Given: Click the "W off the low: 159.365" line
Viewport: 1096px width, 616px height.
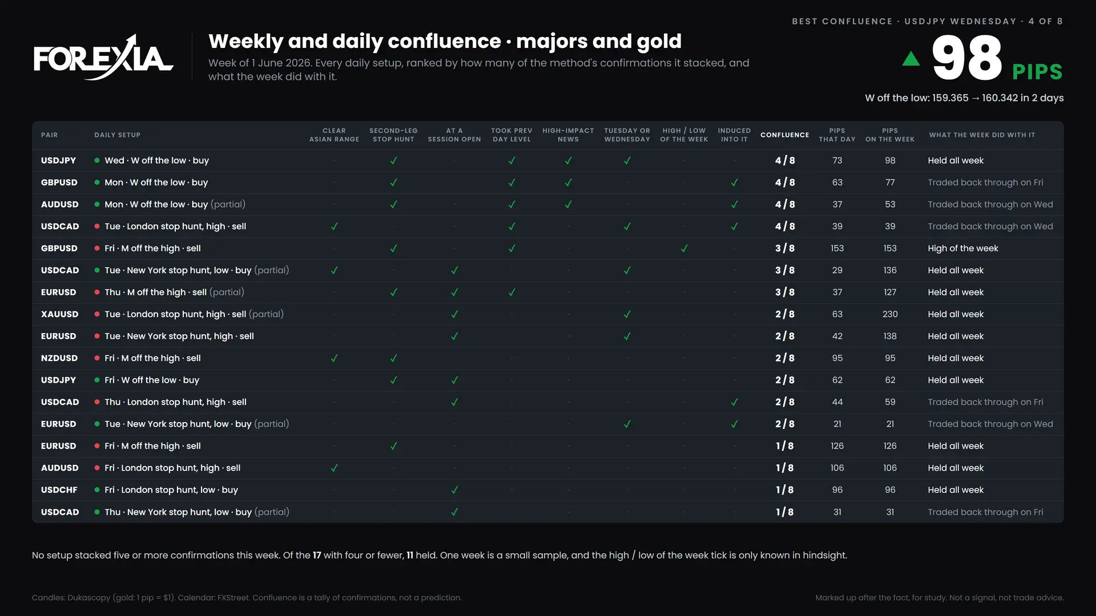Looking at the screenshot, I should (x=964, y=98).
